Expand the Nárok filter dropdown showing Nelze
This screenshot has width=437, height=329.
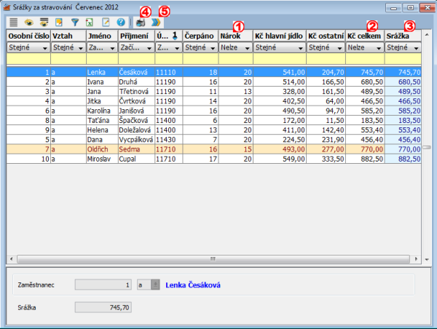pyautogui.click(x=248, y=47)
